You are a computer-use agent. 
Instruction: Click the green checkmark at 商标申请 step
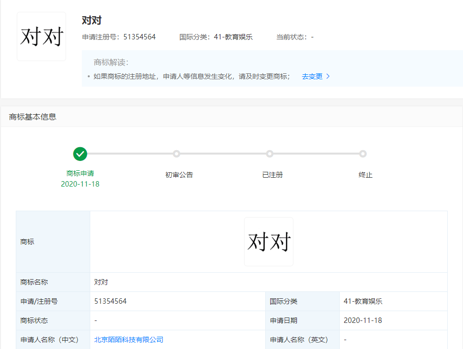point(80,154)
